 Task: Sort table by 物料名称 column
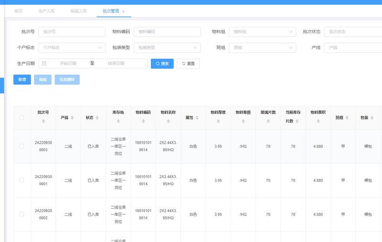click(169, 121)
